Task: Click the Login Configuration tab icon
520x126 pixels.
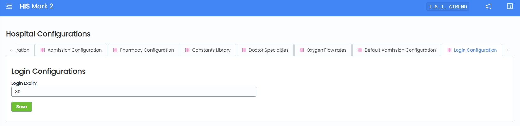Action: (x=449, y=50)
